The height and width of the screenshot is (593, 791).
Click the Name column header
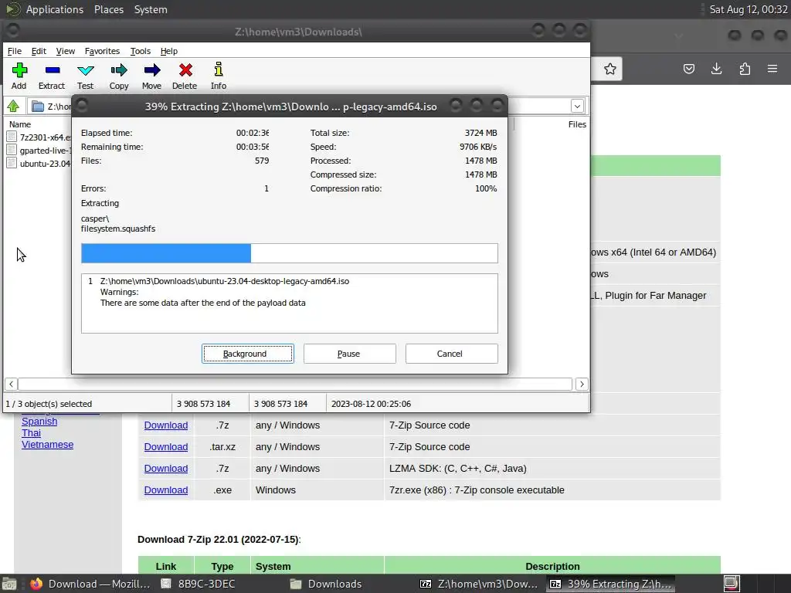pyautogui.click(x=20, y=124)
